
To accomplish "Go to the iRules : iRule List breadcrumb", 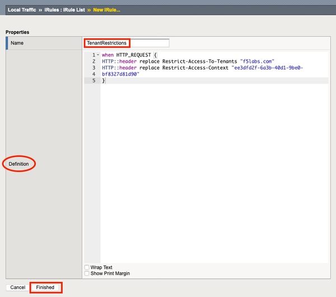I will coord(76,10).
